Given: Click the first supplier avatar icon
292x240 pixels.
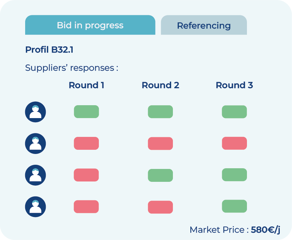Looking at the screenshot, I should (35, 112).
